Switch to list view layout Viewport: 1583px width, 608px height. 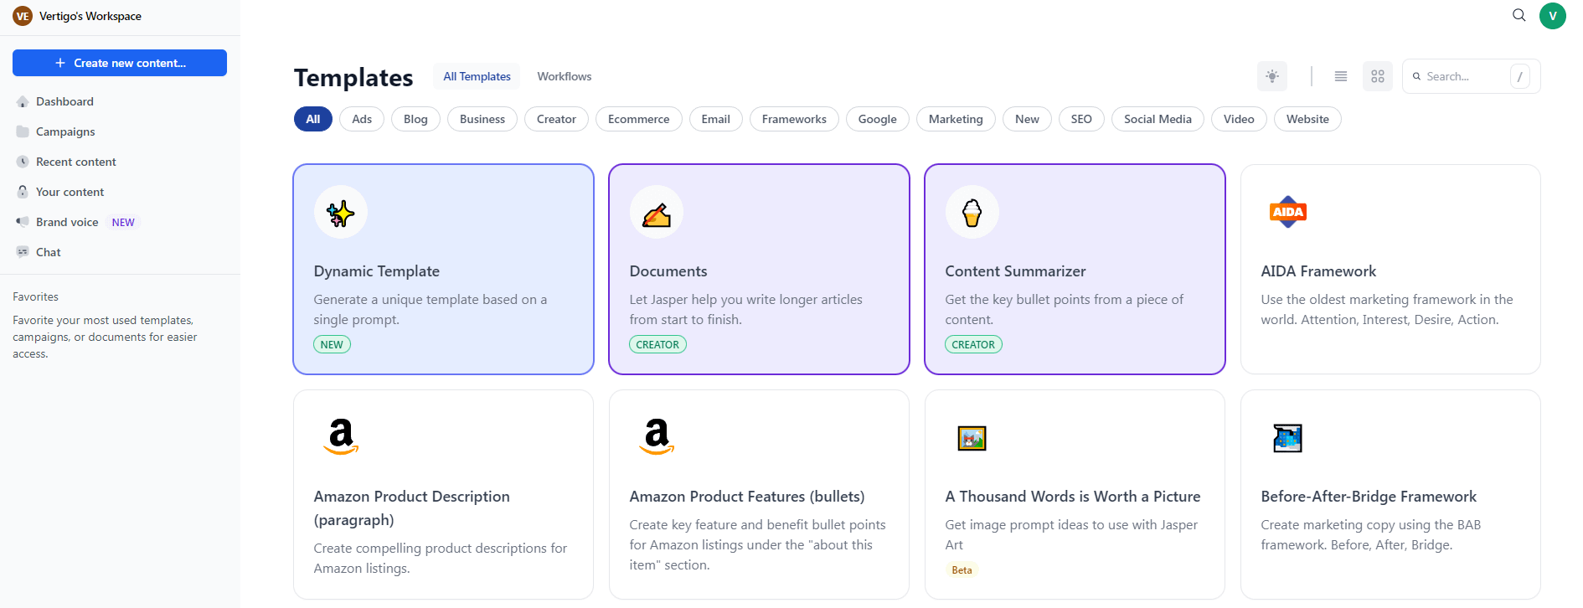click(1340, 76)
